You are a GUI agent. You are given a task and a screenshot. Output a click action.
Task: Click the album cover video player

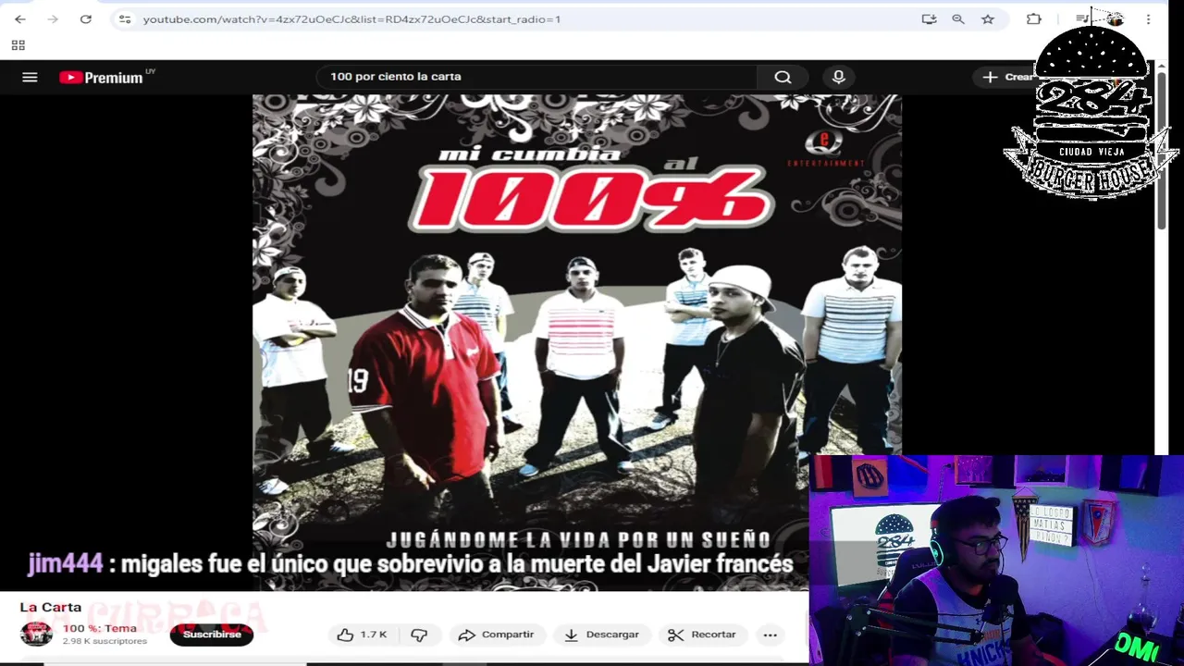tap(577, 342)
